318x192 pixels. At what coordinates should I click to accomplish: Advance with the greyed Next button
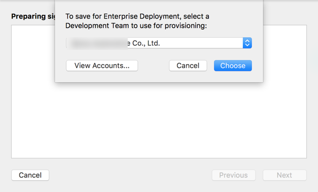[285, 175]
